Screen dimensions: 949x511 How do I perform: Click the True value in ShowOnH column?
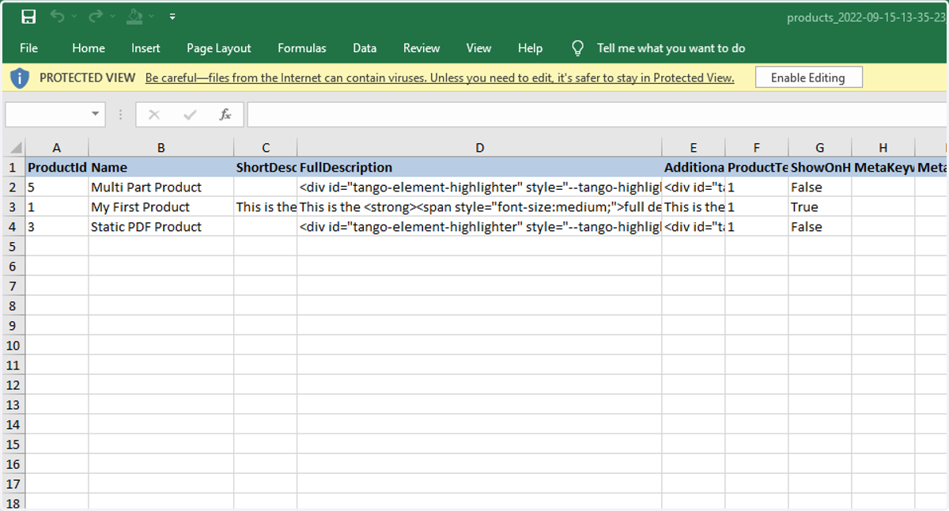[820, 207]
